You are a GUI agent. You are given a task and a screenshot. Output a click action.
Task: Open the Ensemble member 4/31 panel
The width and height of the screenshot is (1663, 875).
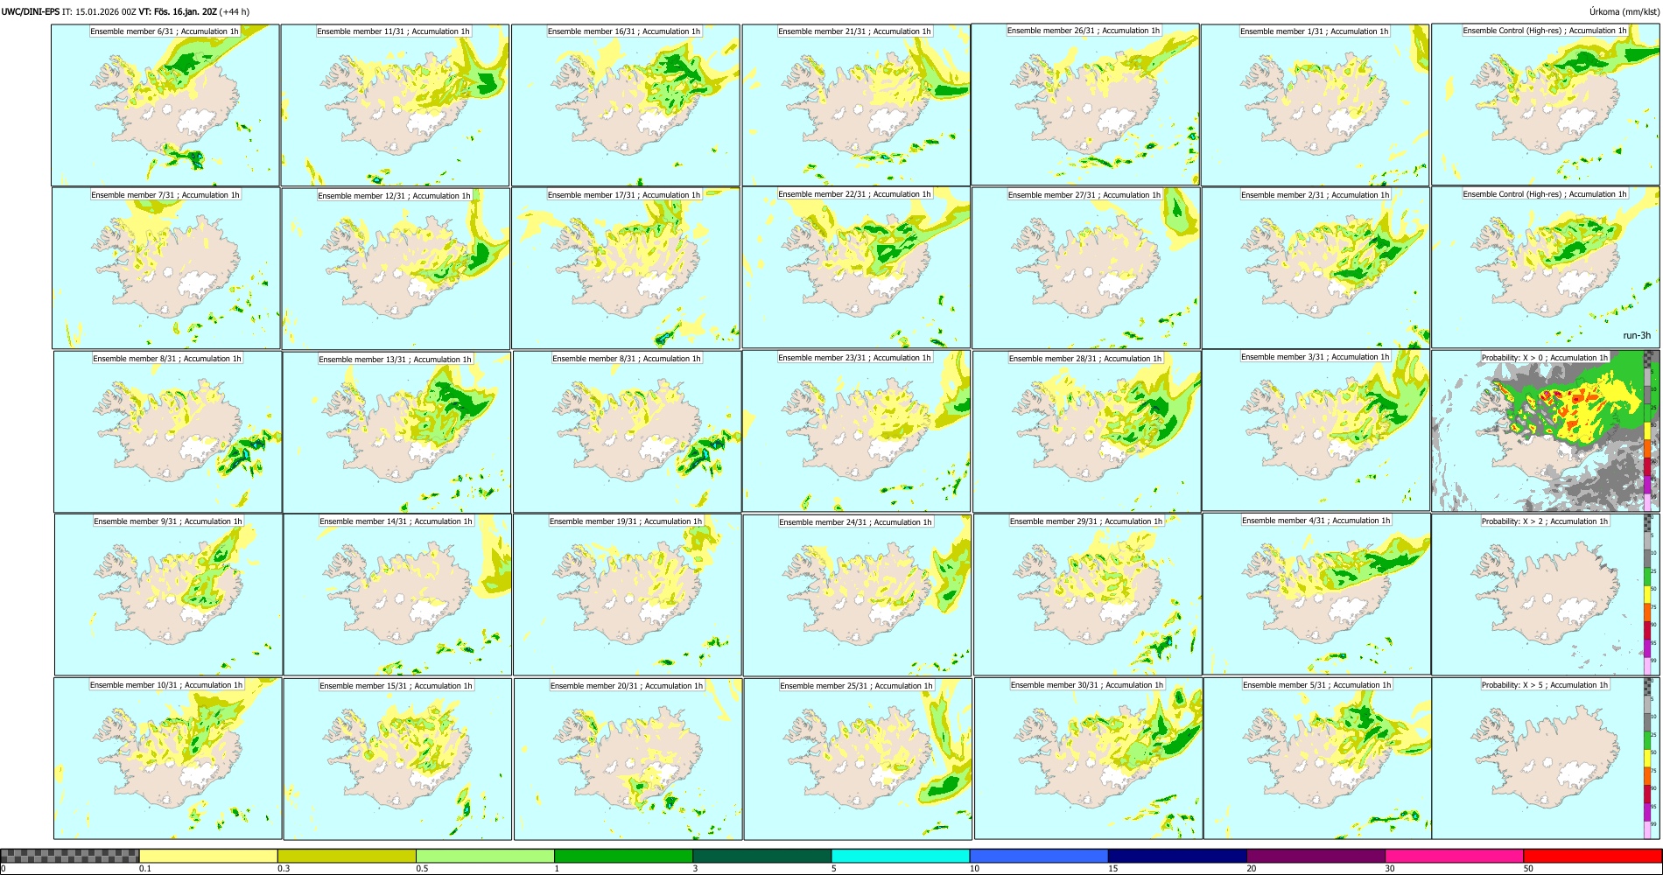point(1317,594)
